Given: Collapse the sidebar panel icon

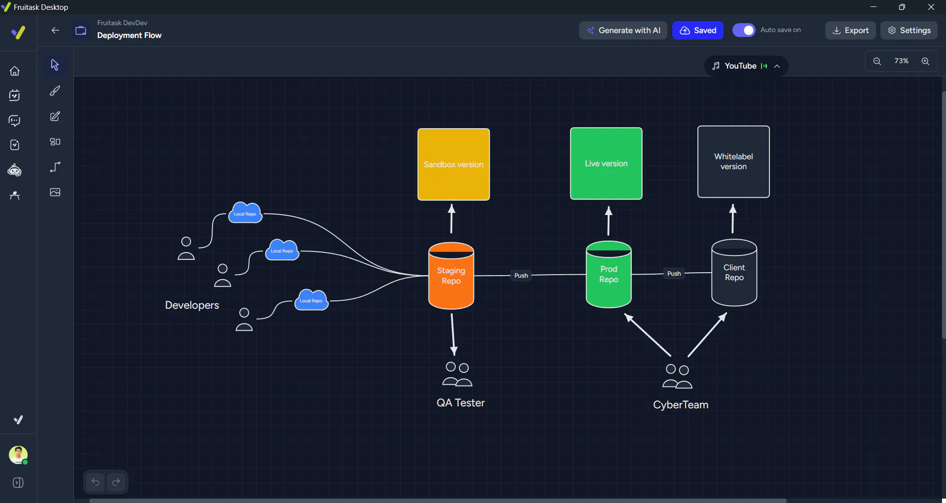Looking at the screenshot, I should coord(18,483).
